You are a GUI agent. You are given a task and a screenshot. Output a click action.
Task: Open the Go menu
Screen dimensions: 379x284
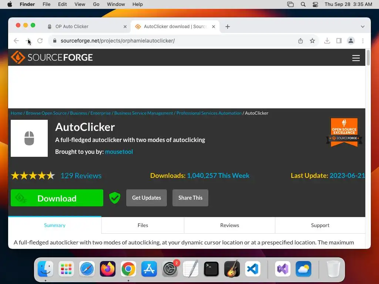pyautogui.click(x=96, y=4)
